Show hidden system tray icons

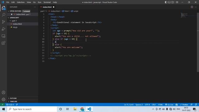(x=153, y=109)
